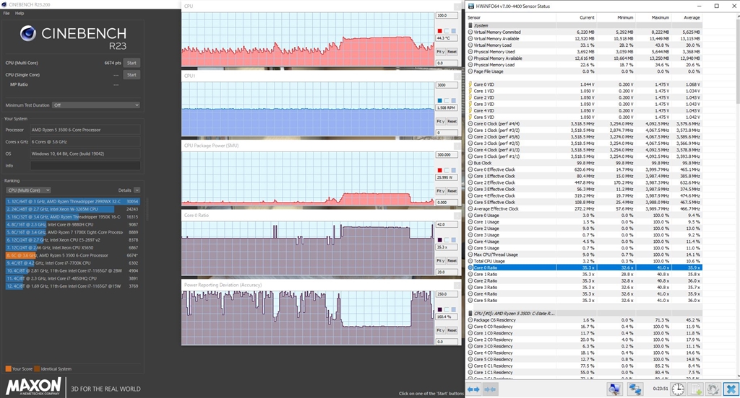
Task: Close the Power Reporting Deviation graph panel
Action: click(457, 285)
